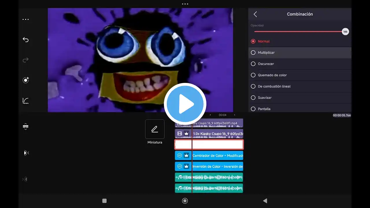Click the add keyframe record icon
The width and height of the screenshot is (370, 208).
26,80
